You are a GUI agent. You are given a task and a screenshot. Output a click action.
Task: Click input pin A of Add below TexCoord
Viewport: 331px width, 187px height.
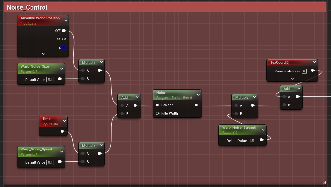tap(284, 97)
